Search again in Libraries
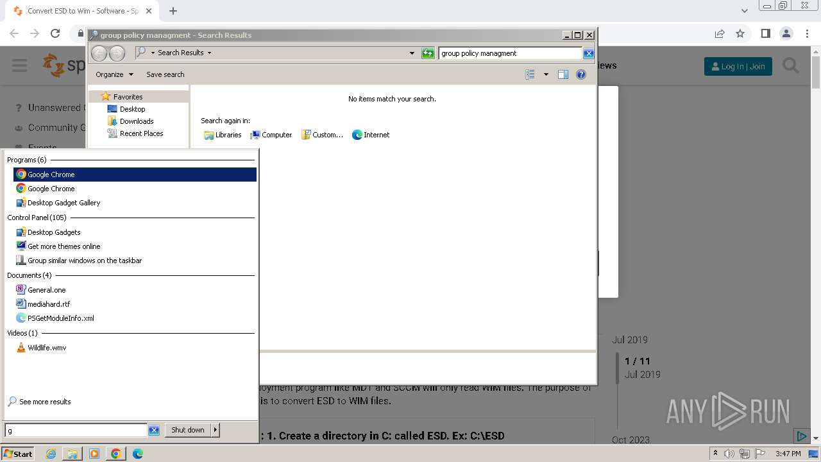Image resolution: width=821 pixels, height=462 pixels. (223, 135)
